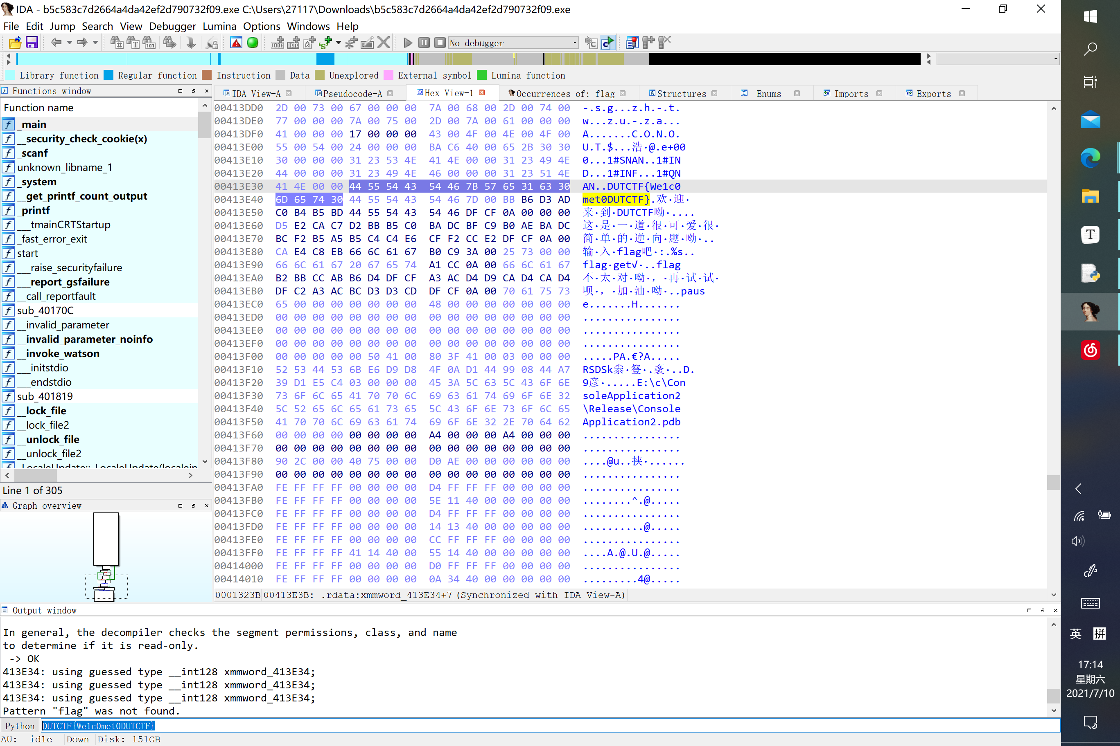Switch to the Pseudocode-A tab
Image resolution: width=1120 pixels, height=746 pixels.
[352, 94]
